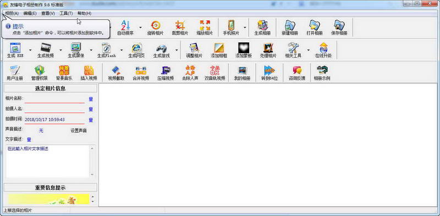Image resolution: width=440 pixels, height=216 pixels.
Task: Click the 相片名称 input field
Action: coord(54,99)
